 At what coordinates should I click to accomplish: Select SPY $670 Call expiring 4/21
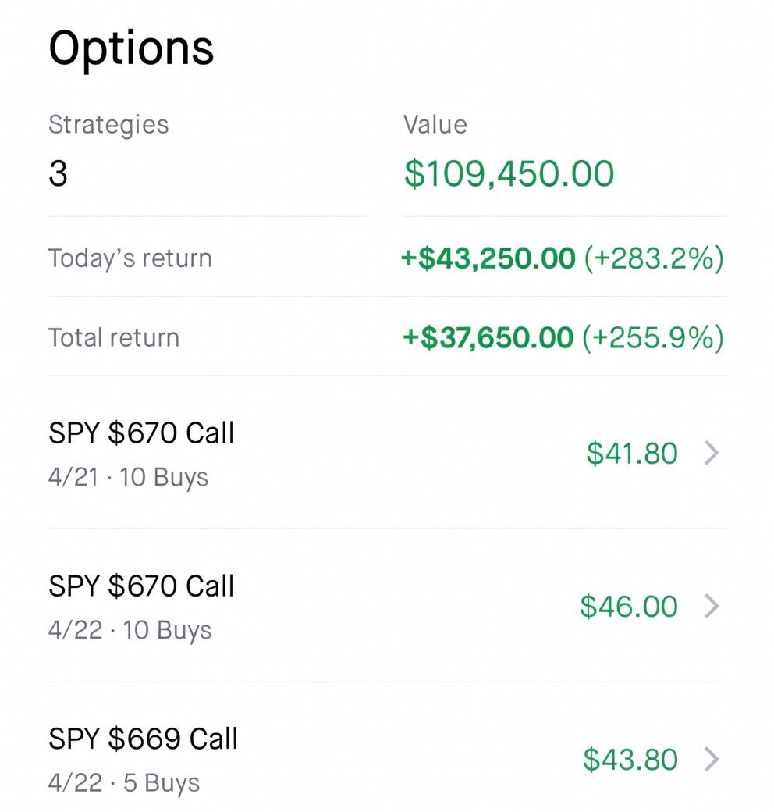(x=387, y=453)
